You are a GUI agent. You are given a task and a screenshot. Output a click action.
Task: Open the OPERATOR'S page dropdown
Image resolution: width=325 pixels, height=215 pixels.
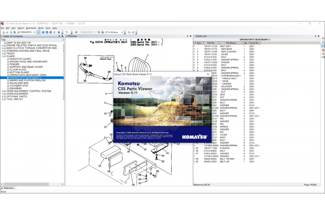point(34,32)
